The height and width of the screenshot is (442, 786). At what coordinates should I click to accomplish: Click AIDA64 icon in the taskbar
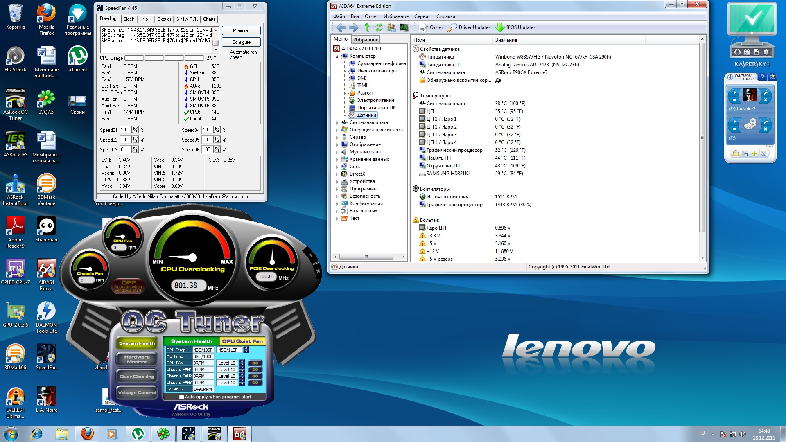239,434
